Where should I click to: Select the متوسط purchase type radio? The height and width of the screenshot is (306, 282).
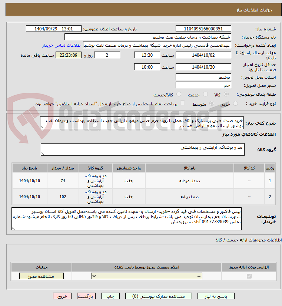click(x=212, y=103)
